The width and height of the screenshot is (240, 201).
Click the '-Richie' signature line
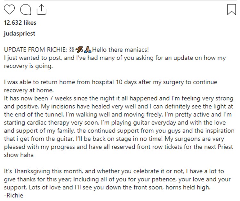(x=13, y=196)
